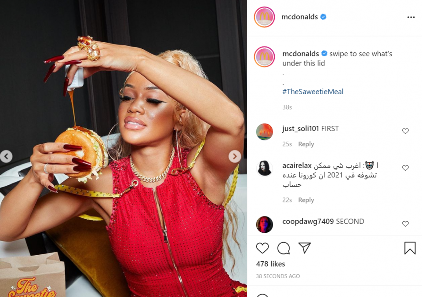
Task: Open the #TheSaweetieMeal hashtag
Action: coord(313,92)
